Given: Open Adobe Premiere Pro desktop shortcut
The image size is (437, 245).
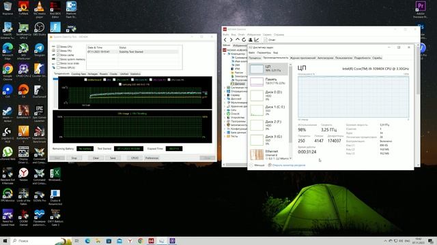Looking at the screenshot, I should (421, 9).
